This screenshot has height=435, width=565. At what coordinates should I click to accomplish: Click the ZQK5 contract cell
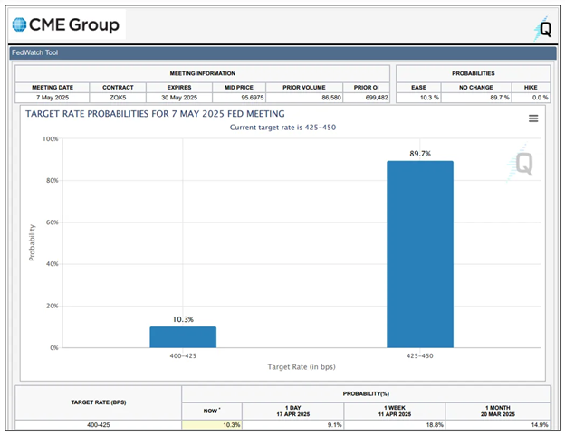(118, 98)
